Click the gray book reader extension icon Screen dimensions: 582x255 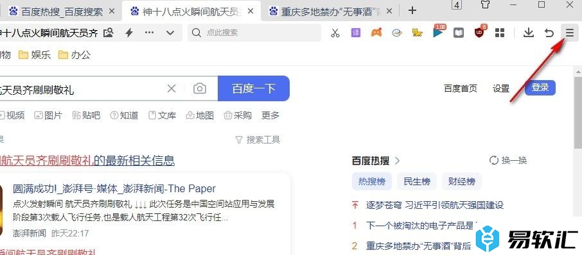459,33
